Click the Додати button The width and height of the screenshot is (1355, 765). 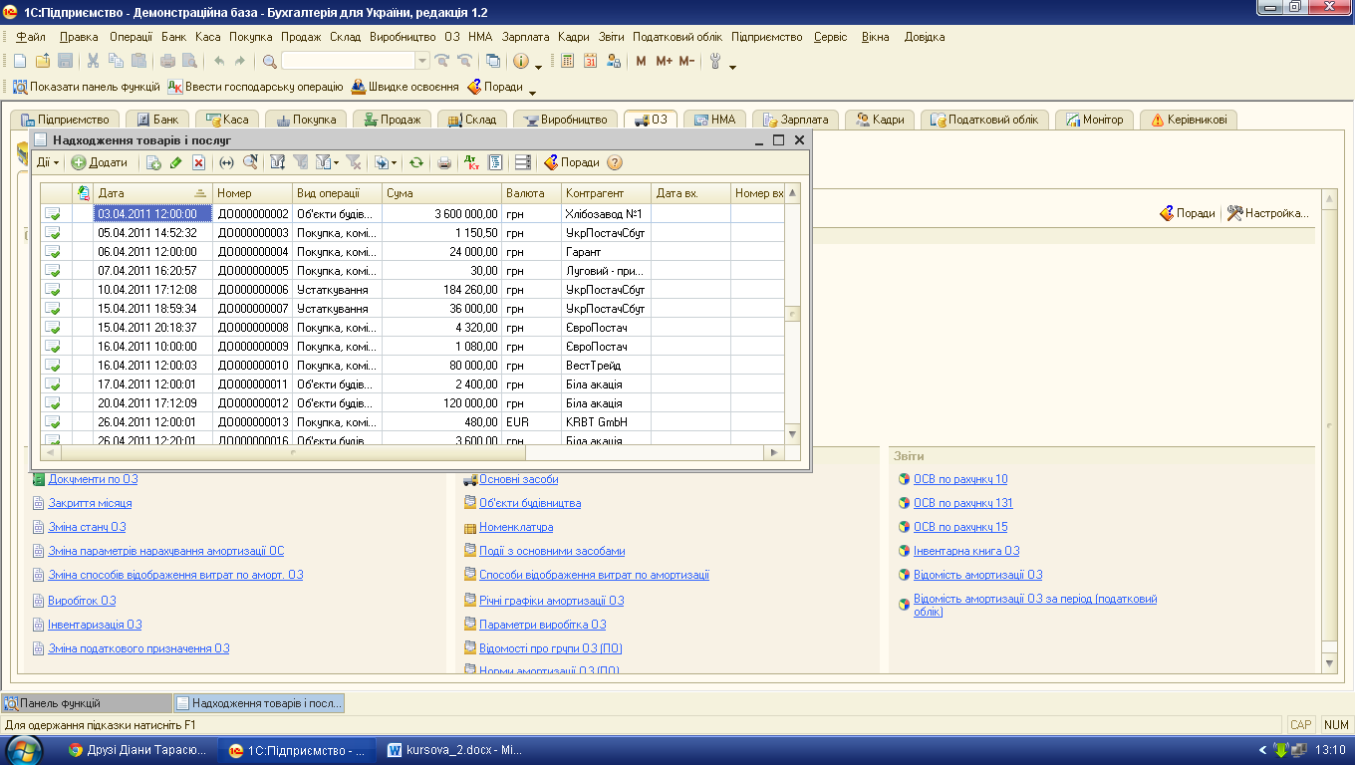click(x=100, y=162)
